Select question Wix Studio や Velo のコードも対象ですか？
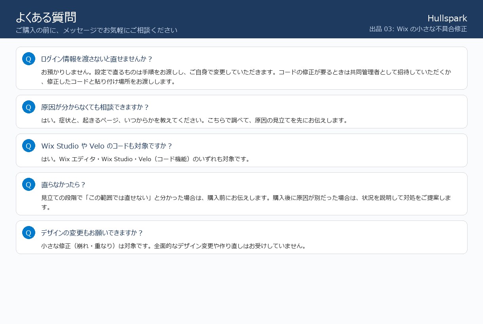Image resolution: width=483 pixels, height=324 pixels. 107,146
